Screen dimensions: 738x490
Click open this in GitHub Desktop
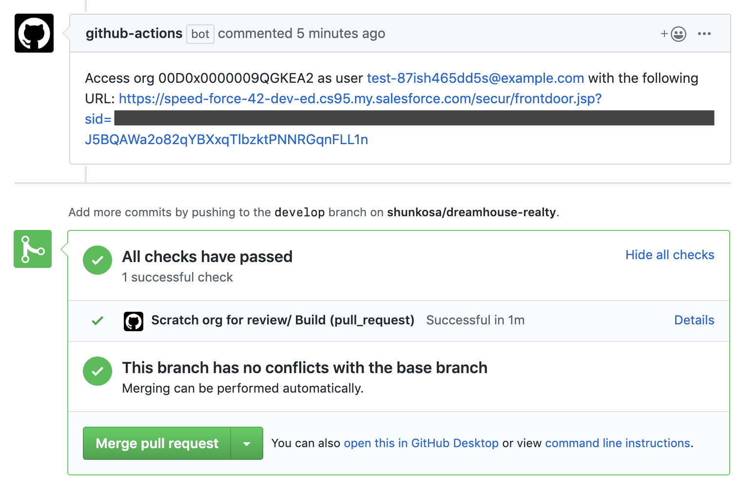click(421, 443)
